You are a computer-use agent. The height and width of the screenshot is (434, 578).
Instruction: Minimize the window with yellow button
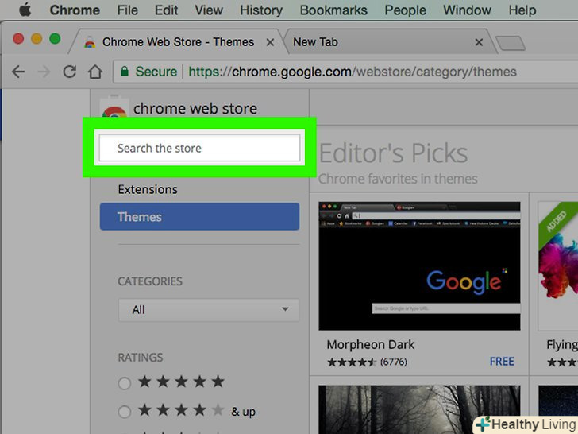[37, 38]
